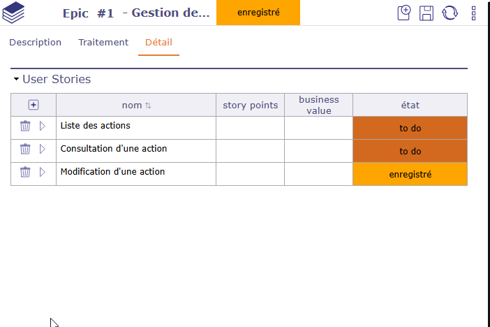Switch to the Description tab
Viewport: 490px width, 327px height.
pos(35,42)
